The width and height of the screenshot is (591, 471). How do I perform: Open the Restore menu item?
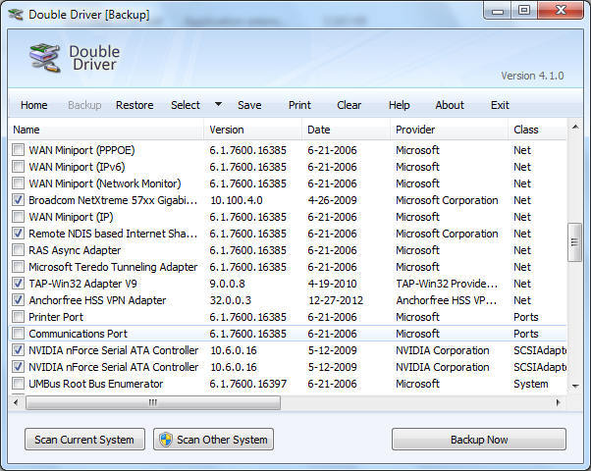pyautogui.click(x=134, y=105)
